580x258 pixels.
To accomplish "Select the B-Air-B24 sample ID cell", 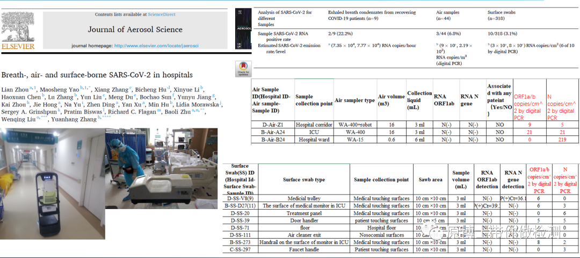I will point(273,140).
